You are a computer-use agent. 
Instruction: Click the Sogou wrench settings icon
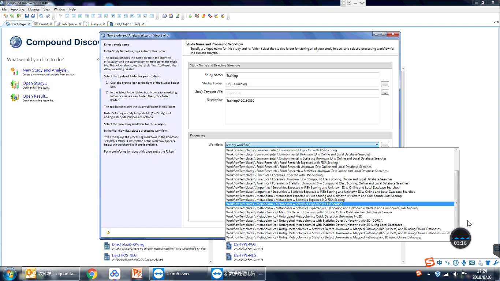pyautogui.click(x=496, y=263)
